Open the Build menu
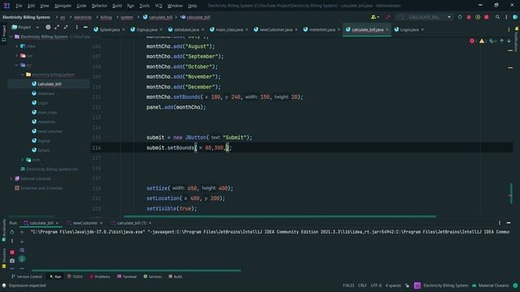The width and height of the screenshot is (520, 292). (117, 6)
